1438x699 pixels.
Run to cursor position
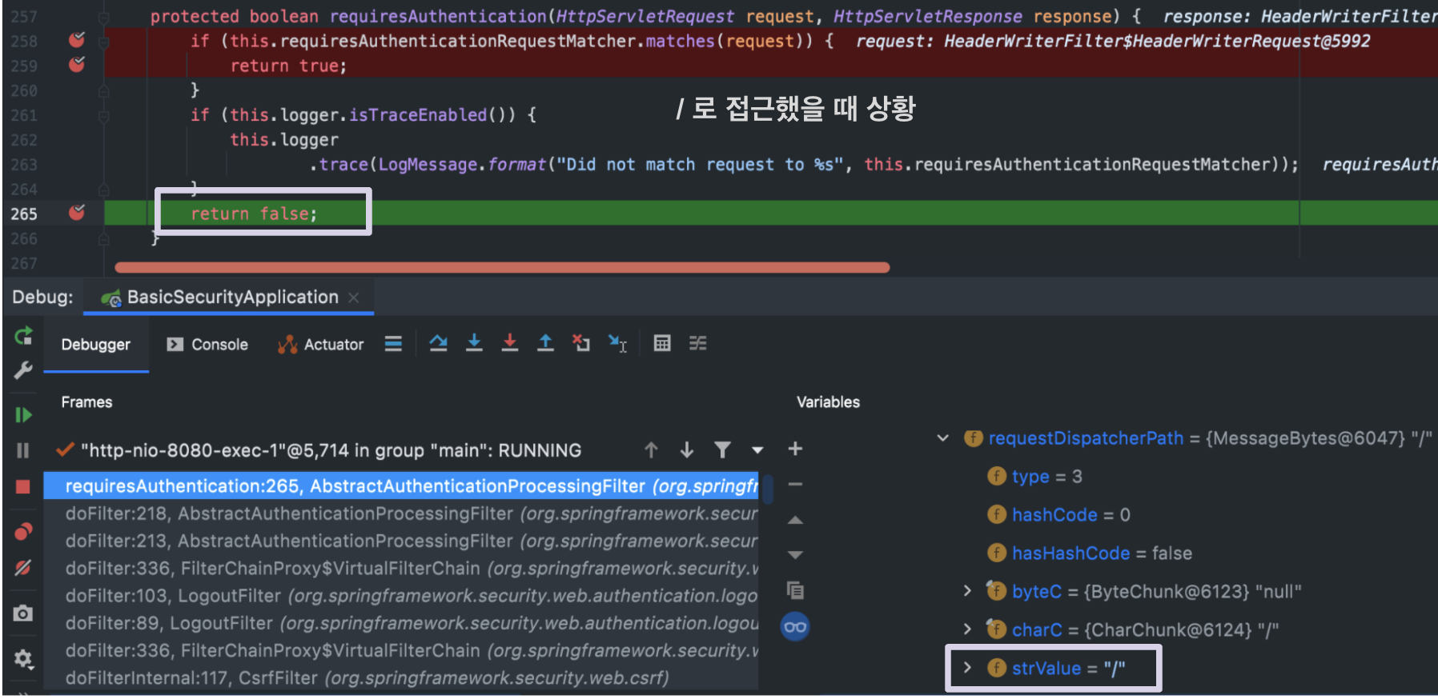click(617, 344)
